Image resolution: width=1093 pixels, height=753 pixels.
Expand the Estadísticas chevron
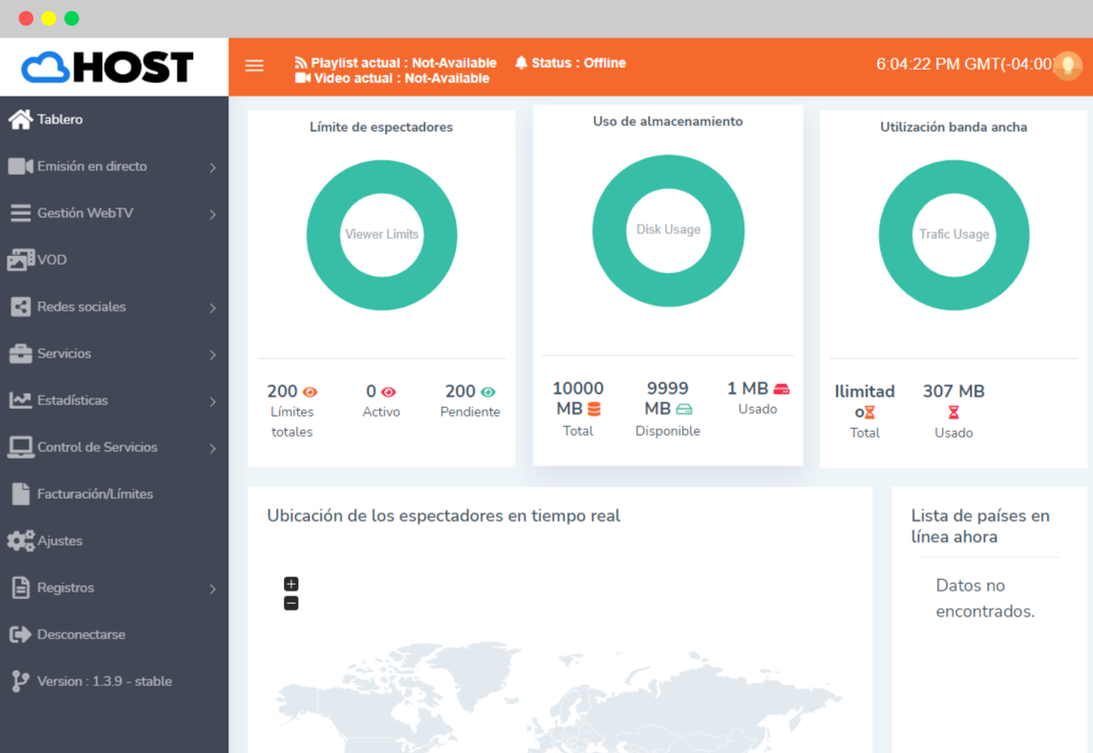[213, 401]
